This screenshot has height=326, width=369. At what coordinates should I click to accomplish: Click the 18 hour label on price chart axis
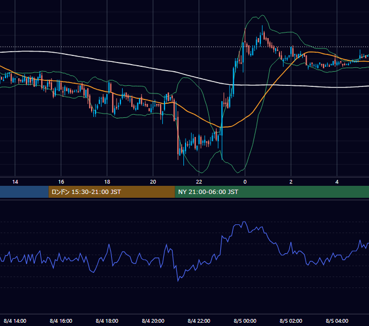pos(107,182)
